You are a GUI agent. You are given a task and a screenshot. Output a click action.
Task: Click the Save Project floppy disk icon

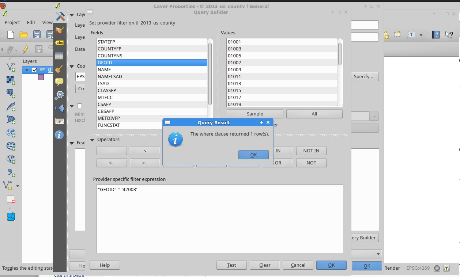(x=37, y=35)
